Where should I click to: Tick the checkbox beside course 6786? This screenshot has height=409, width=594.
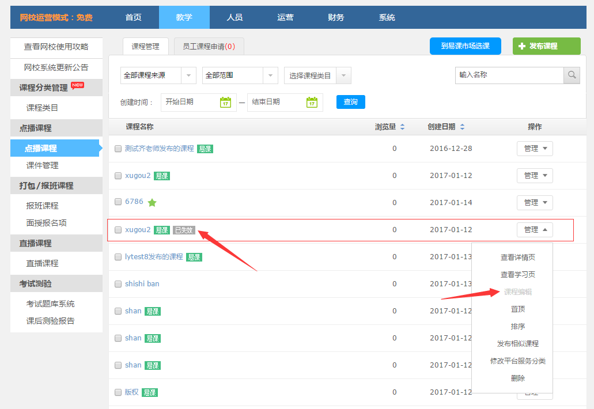[x=118, y=202]
